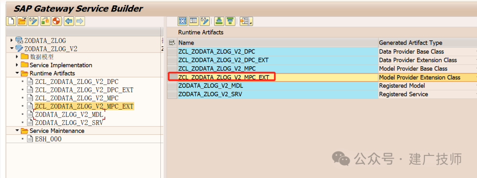Screen dimensions: 477x178
Task: Select ZODATA_ZLOG_V2_MDL tree node
Action: point(69,114)
